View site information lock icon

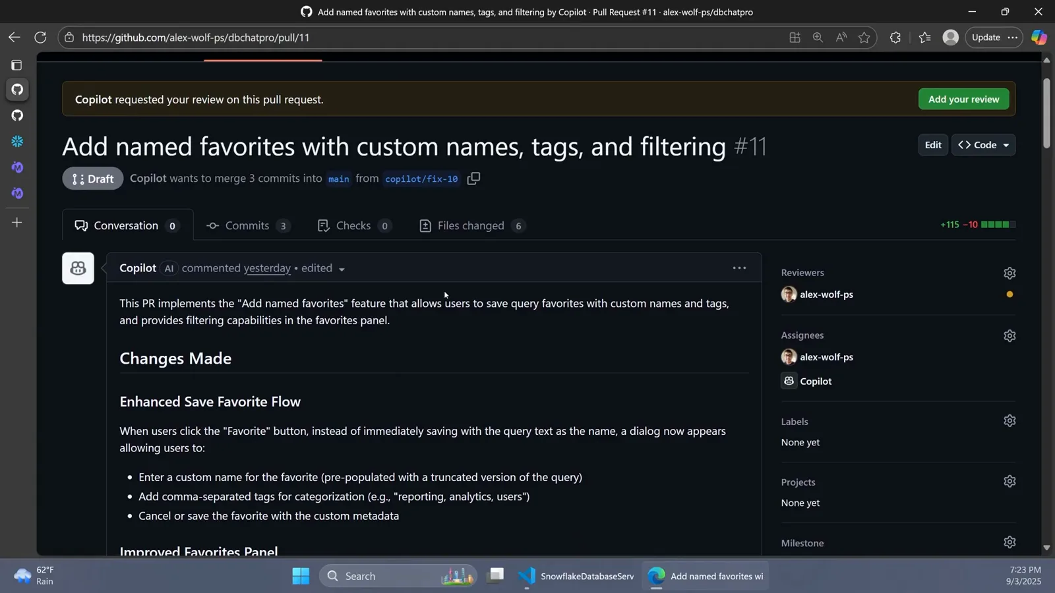tap(69, 38)
